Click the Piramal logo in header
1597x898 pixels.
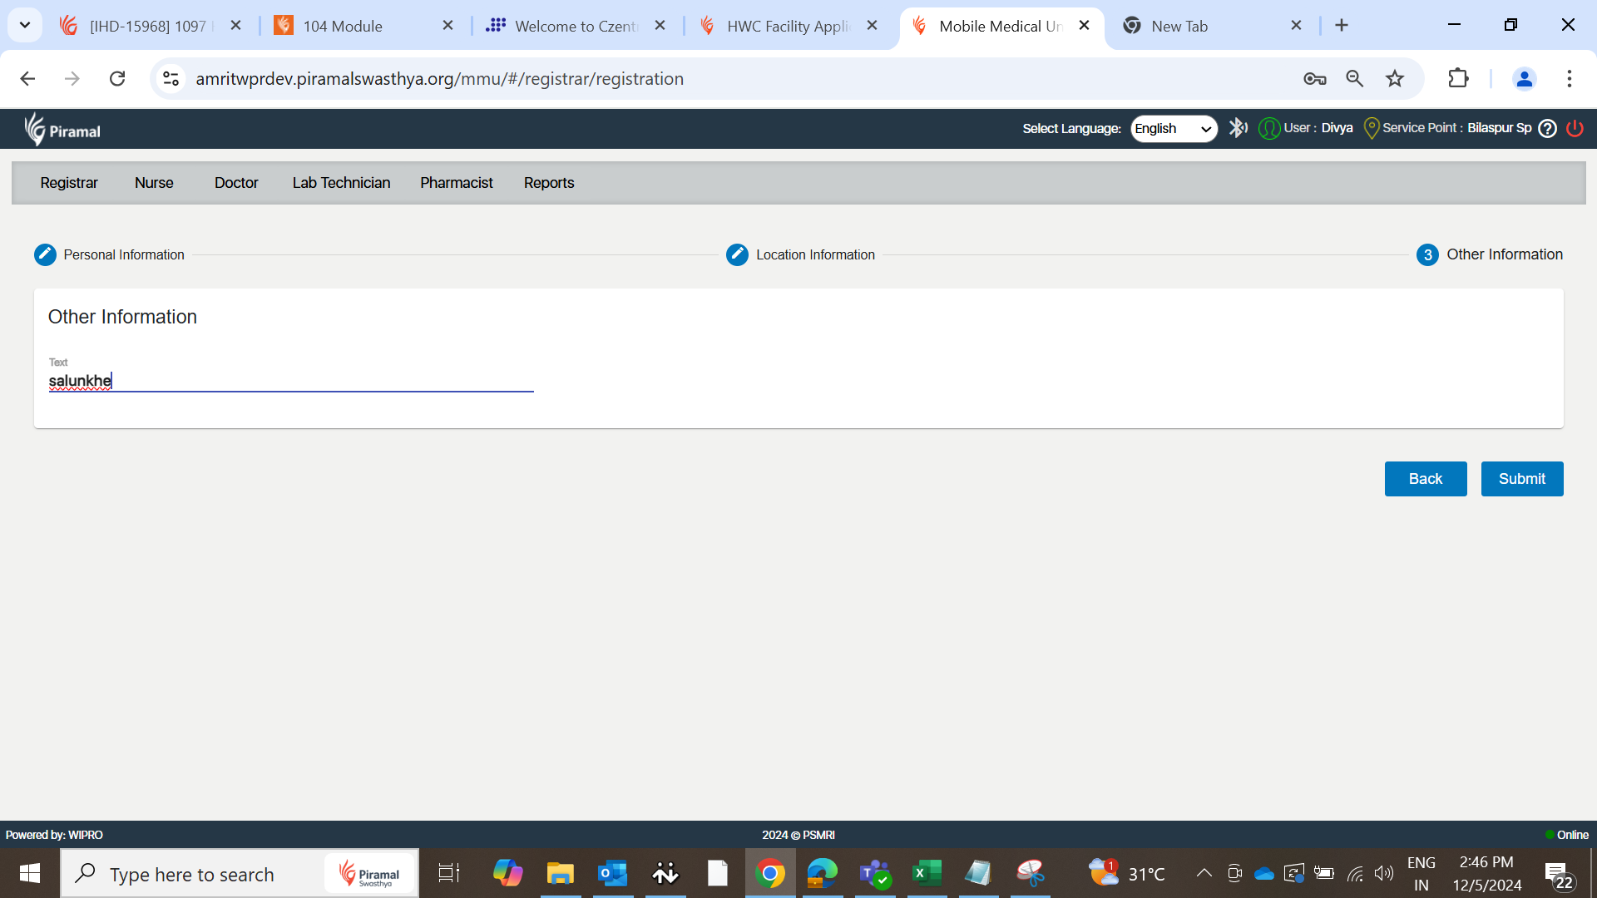[62, 130]
